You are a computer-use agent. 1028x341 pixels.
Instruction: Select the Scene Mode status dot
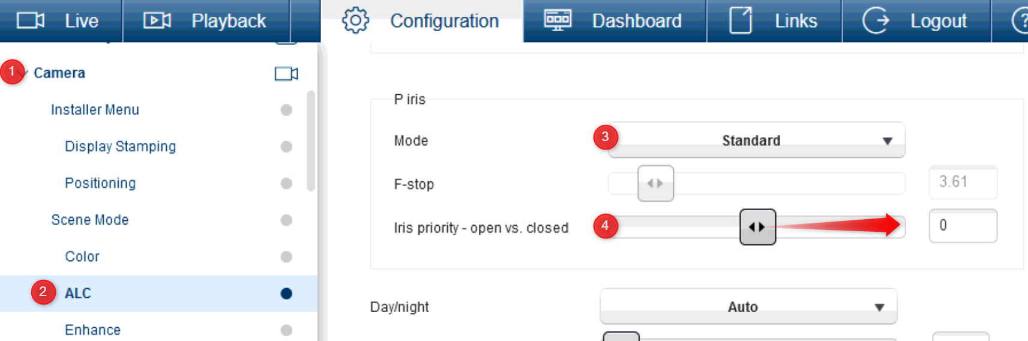pos(286,220)
